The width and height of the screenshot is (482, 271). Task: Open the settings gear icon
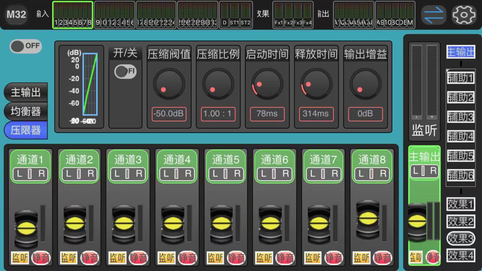coord(464,14)
